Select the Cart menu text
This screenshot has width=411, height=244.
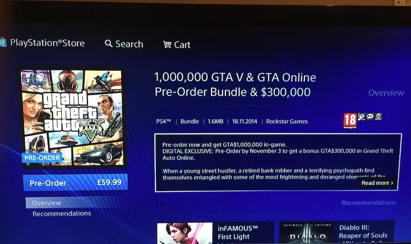(x=182, y=45)
